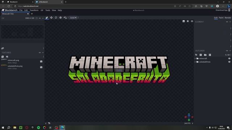
Task: Add a group in Outliner
Action: click(205, 55)
